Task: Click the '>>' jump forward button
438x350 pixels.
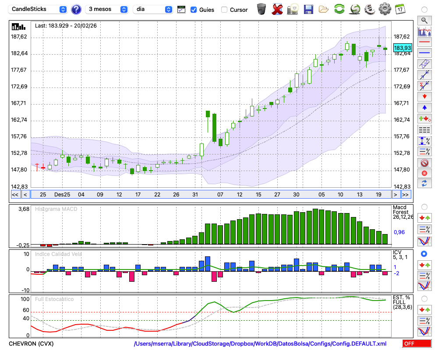Action: coord(406,195)
